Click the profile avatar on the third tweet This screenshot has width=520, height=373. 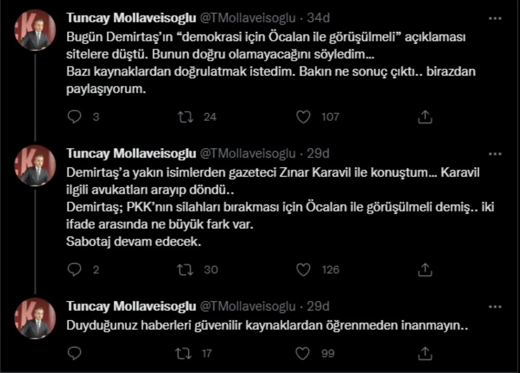[35, 318]
